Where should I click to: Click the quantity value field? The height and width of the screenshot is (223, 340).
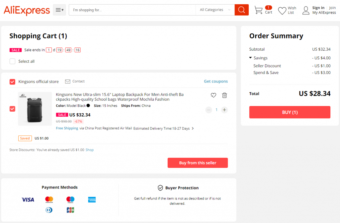pos(216,110)
